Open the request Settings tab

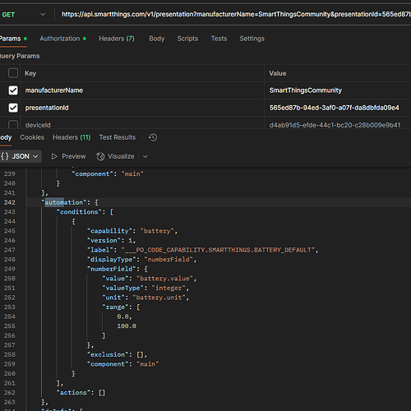click(x=252, y=39)
